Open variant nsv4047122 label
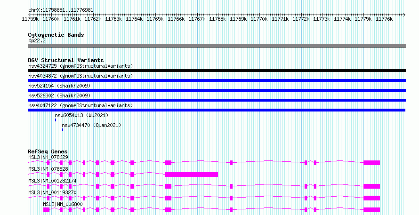Screen dimensions: 419x215 pyautogui.click(x=81, y=105)
